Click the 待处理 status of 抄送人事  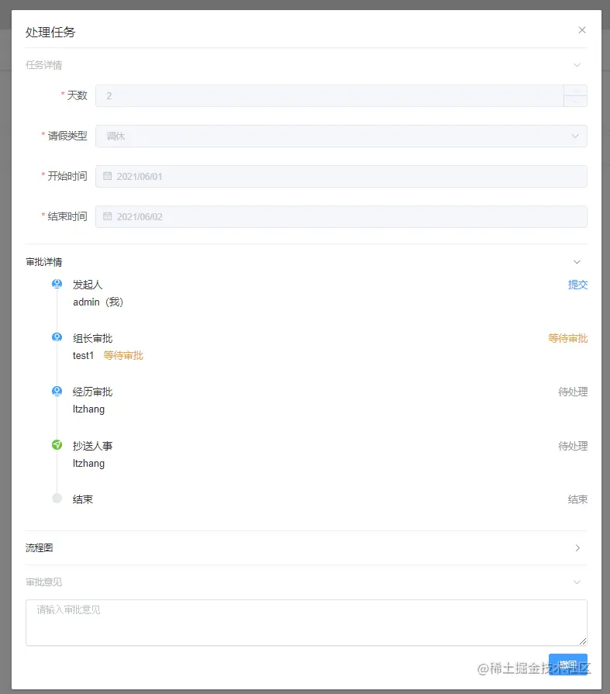[573, 446]
